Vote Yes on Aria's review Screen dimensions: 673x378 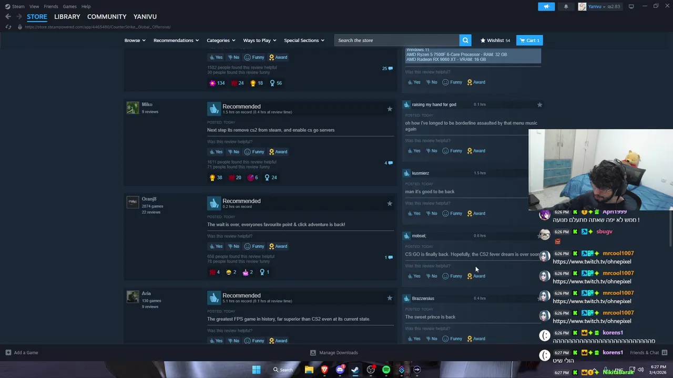[216, 341]
